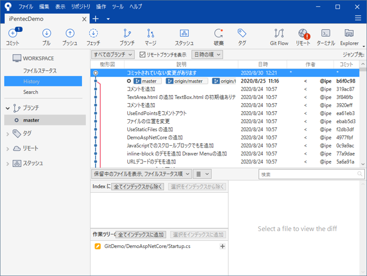Open the File (ファイル) menu
This screenshot has width=367, height=276.
pos(26,6)
